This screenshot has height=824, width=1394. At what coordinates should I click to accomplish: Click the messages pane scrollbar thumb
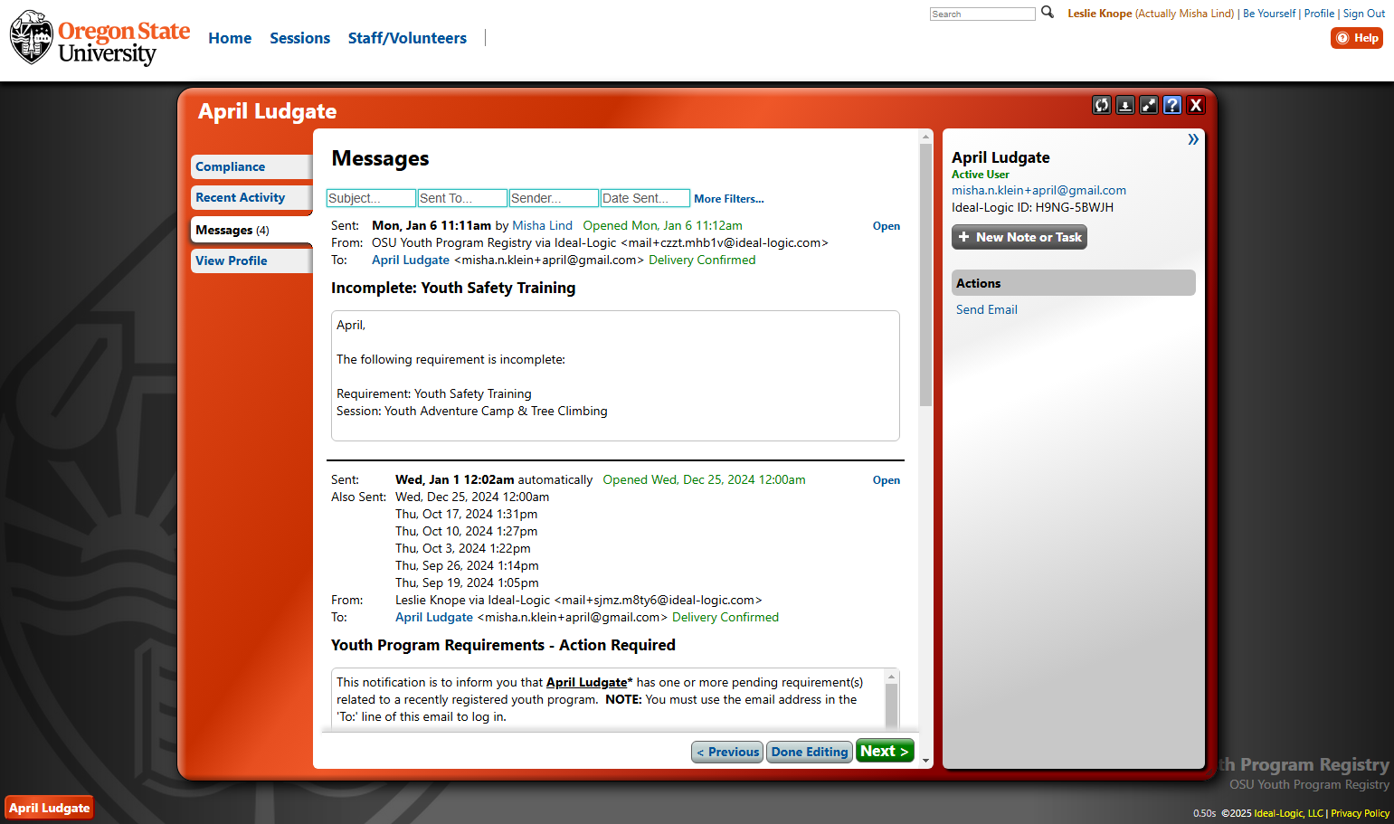(925, 274)
